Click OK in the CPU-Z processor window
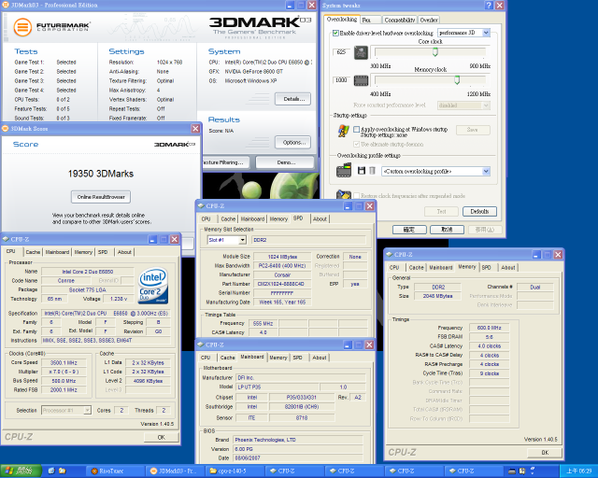Screen dimensions: 598x478 tap(162, 437)
